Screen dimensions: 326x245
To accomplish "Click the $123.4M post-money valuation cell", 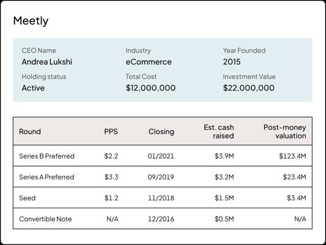I will point(292,156).
